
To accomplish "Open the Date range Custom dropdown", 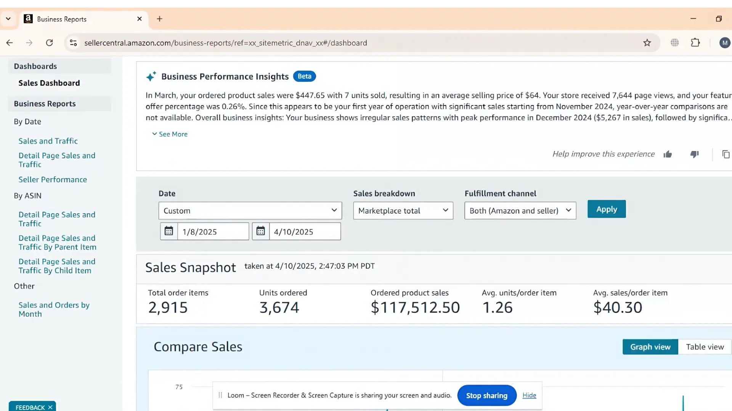I will pyautogui.click(x=250, y=210).
